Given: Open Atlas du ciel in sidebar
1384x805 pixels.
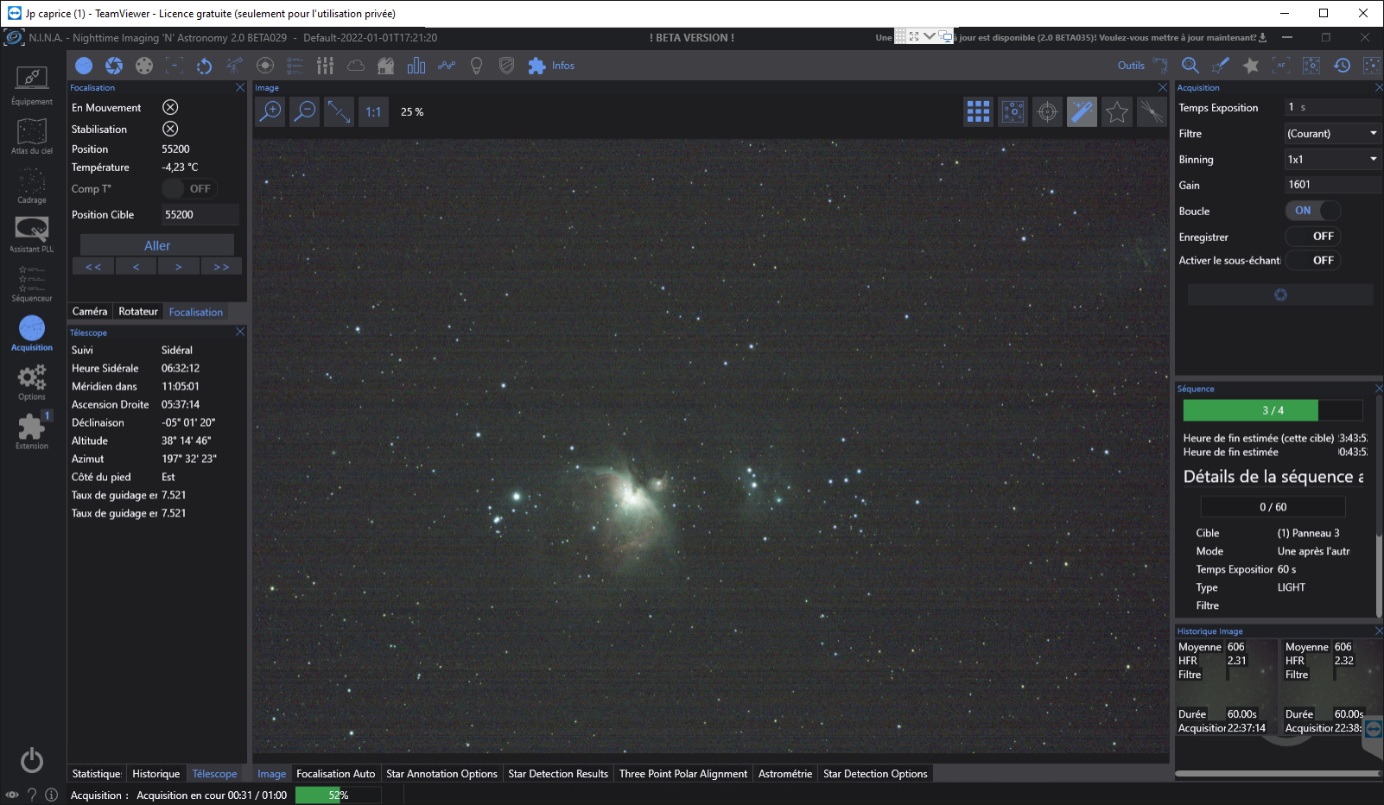Looking at the screenshot, I should tap(31, 136).
